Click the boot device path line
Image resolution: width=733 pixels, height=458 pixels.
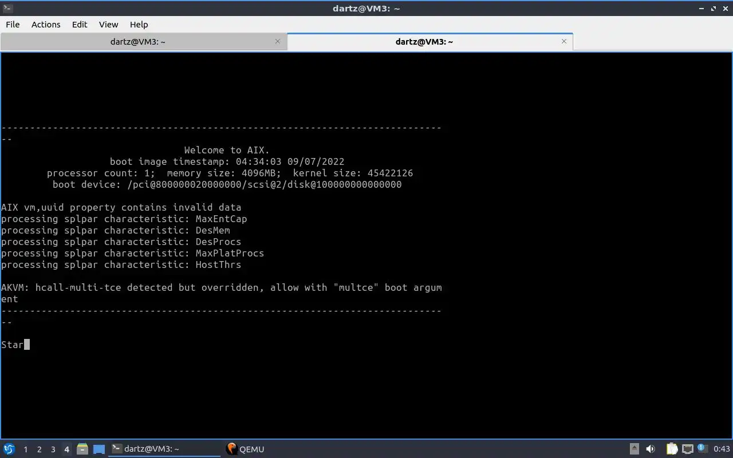click(x=227, y=185)
